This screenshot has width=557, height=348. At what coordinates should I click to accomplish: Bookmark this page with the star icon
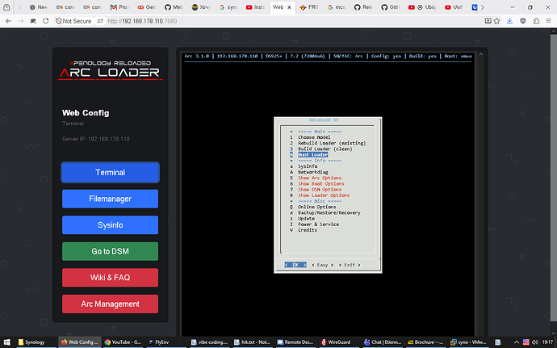point(497,21)
